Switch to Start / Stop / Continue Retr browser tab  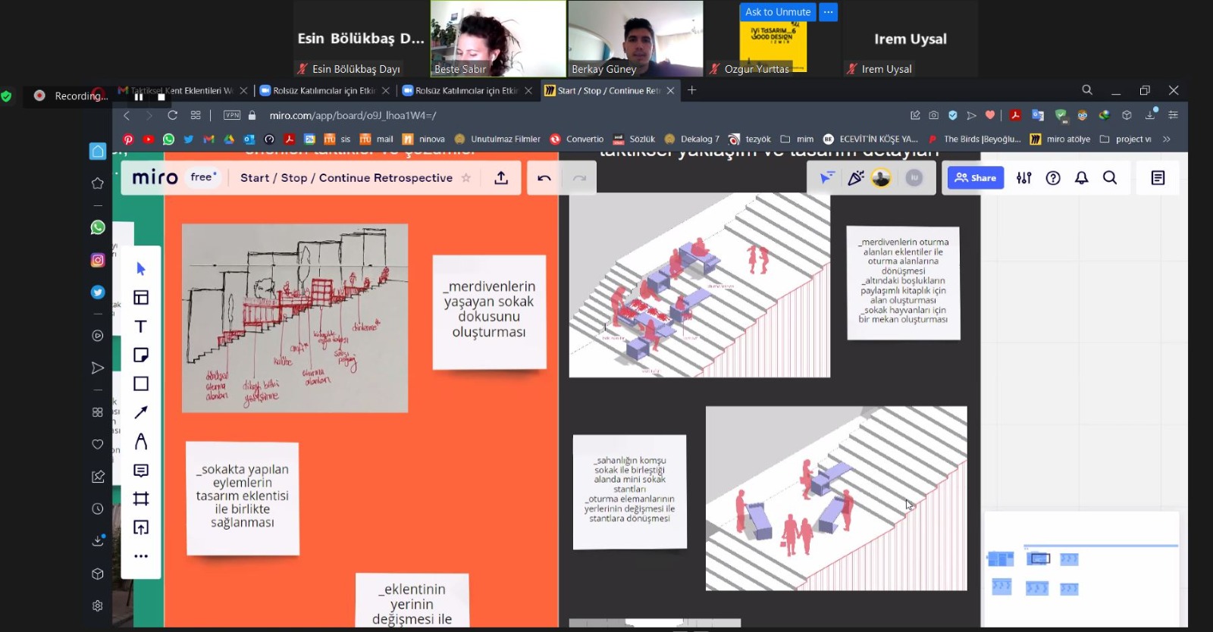[610, 90]
